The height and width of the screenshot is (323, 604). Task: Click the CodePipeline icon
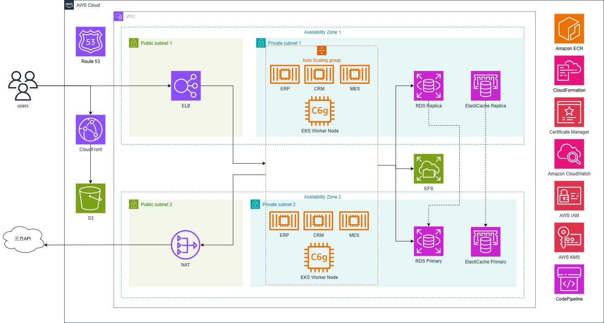click(569, 279)
